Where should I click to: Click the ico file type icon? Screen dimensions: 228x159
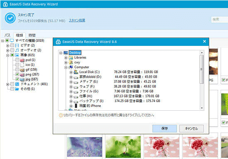click(22, 65)
